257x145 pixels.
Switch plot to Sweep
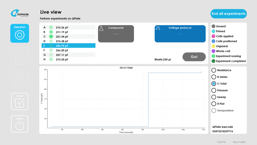(x=214, y=97)
